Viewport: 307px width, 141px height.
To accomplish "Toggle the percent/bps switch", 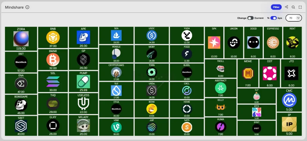I will (x=273, y=18).
